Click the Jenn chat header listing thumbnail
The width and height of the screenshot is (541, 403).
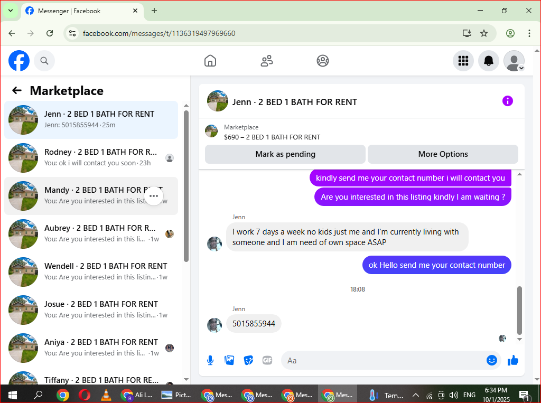[217, 101]
